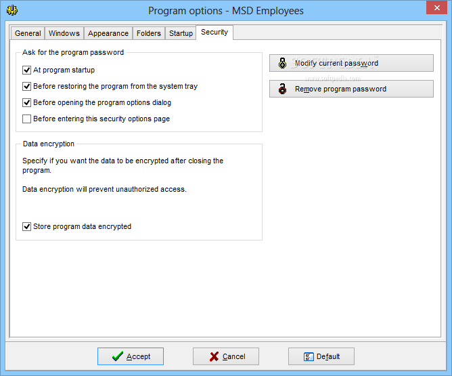Click the green checkmark icon on Accept
Screen dimensions: 452x376
[118, 356]
